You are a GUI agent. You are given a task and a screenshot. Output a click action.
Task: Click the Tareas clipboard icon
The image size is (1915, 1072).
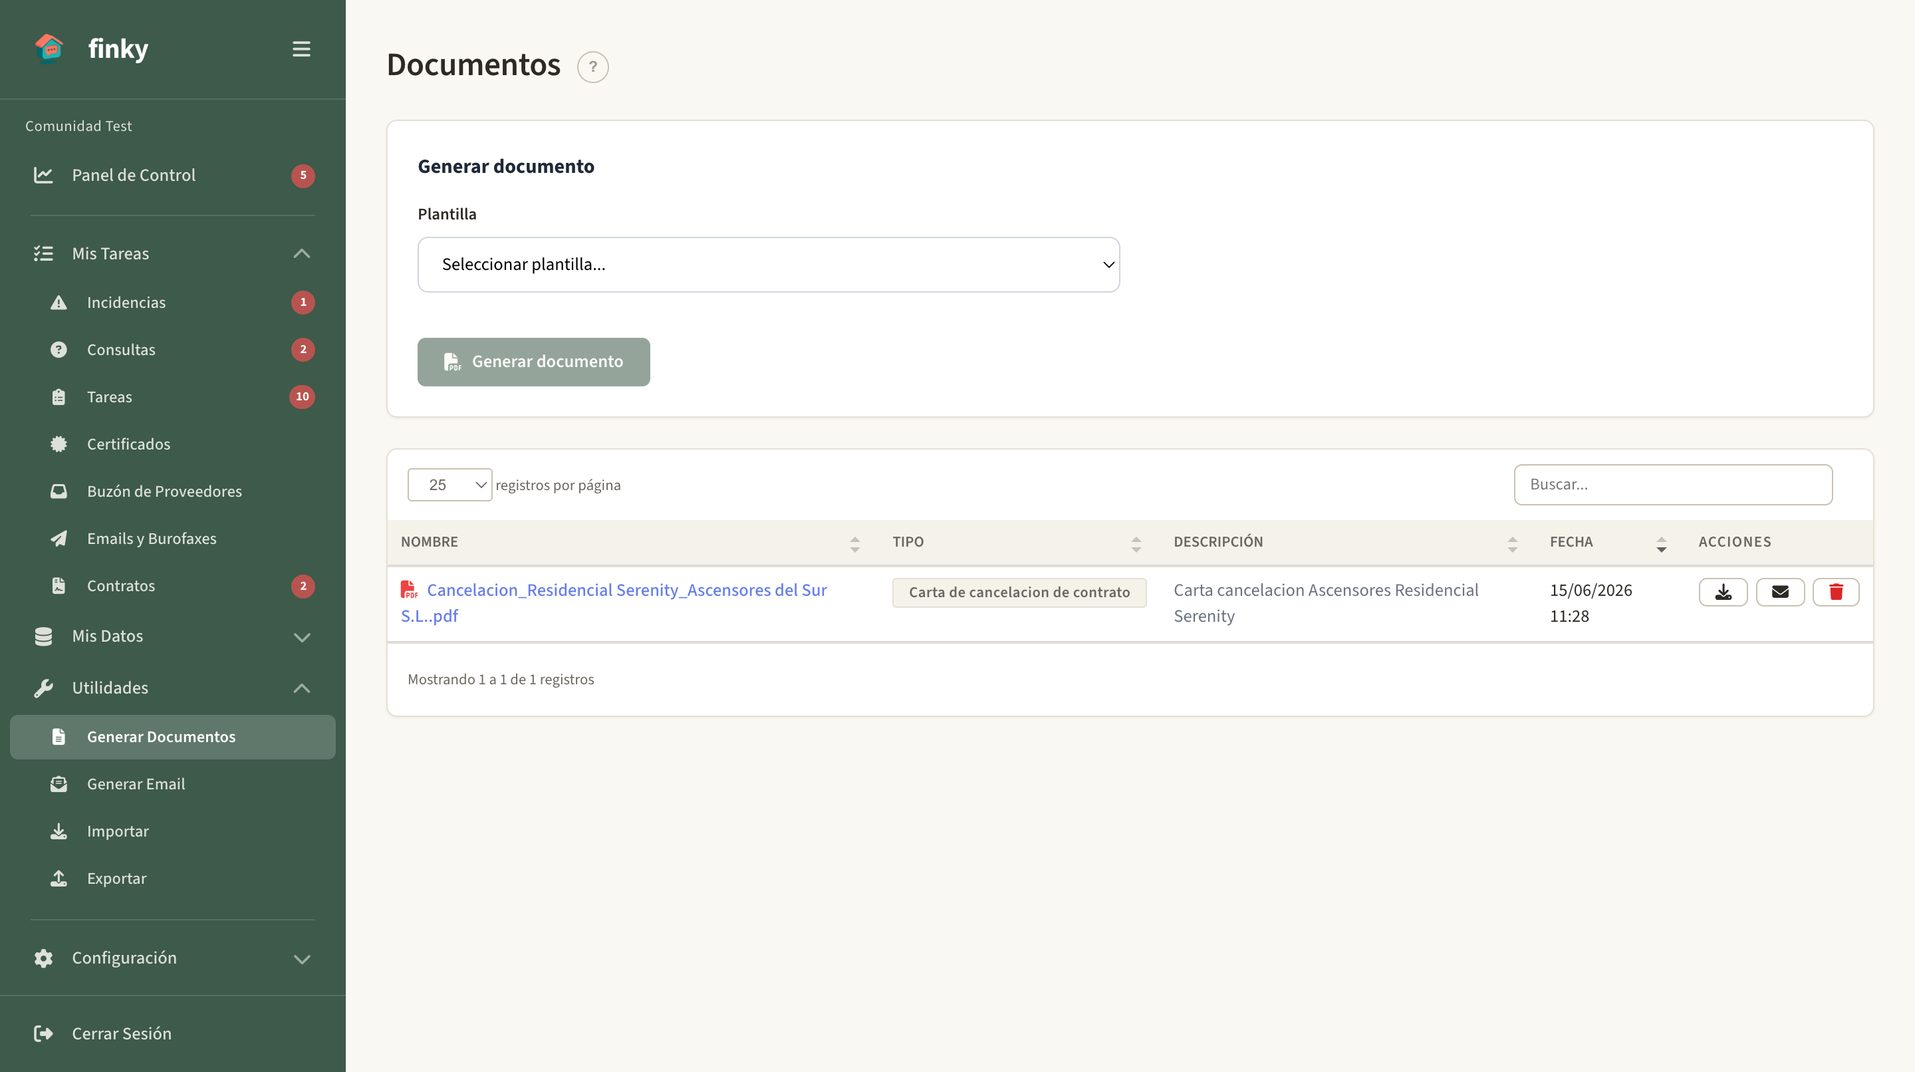[x=59, y=397]
